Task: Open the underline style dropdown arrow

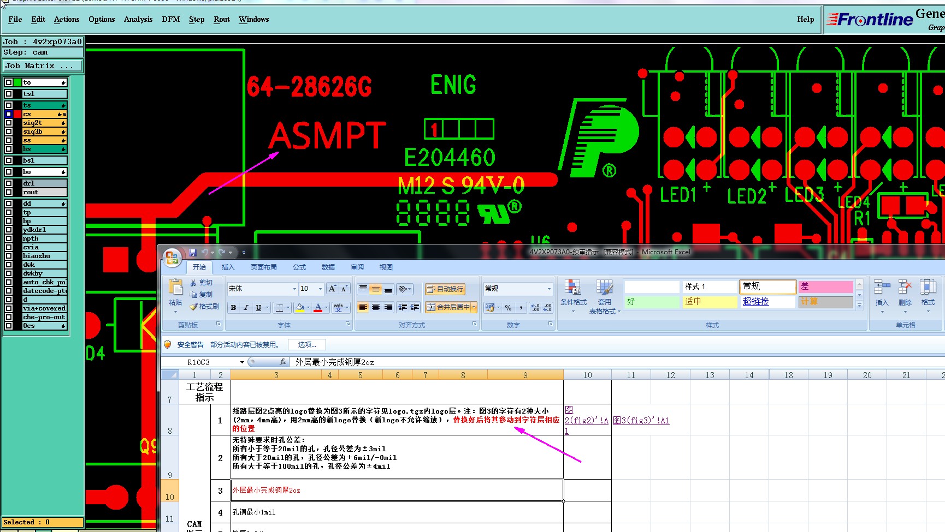Action: [267, 308]
